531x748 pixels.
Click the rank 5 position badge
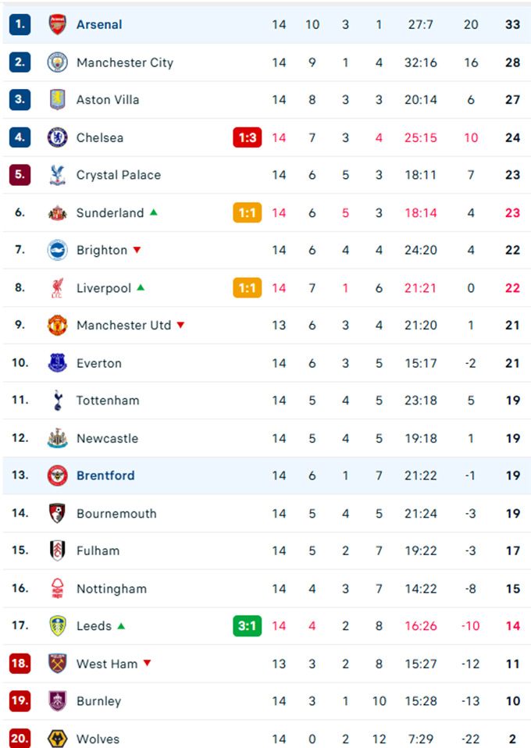(20, 175)
